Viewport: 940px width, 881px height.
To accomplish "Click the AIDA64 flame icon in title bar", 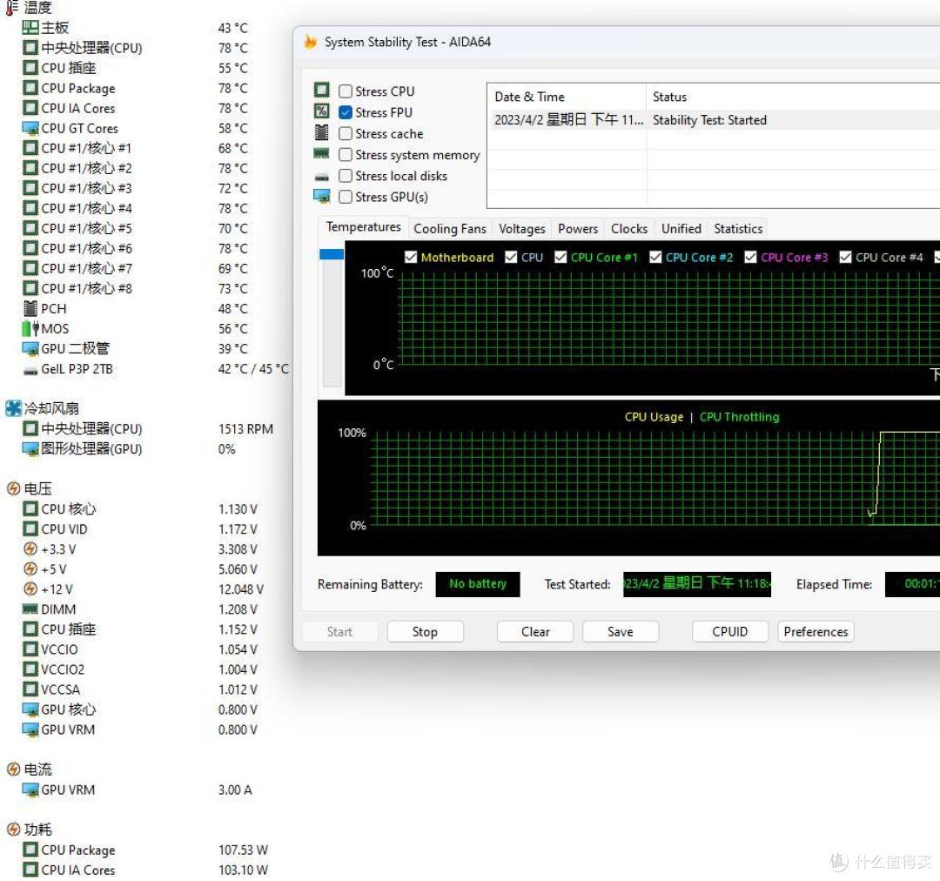I will pyautogui.click(x=310, y=42).
